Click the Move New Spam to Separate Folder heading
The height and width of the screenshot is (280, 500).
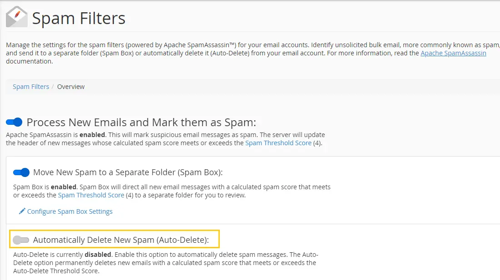point(128,172)
